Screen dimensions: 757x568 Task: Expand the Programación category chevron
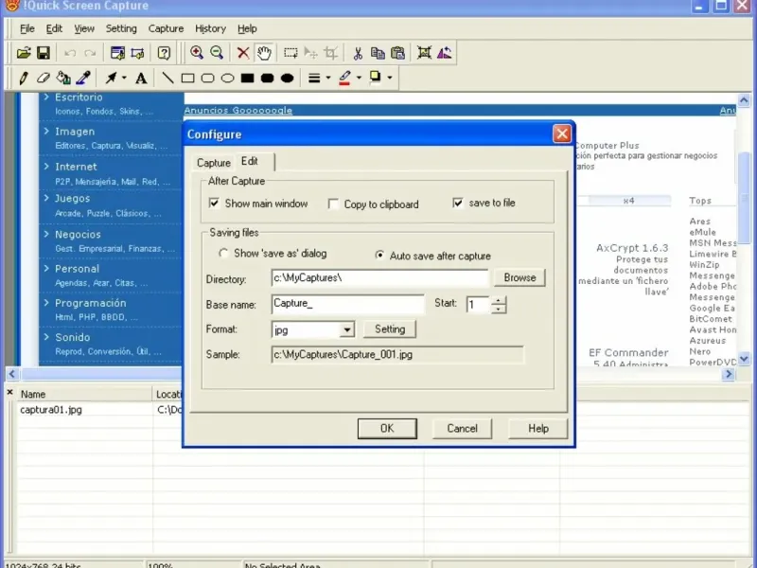46,302
